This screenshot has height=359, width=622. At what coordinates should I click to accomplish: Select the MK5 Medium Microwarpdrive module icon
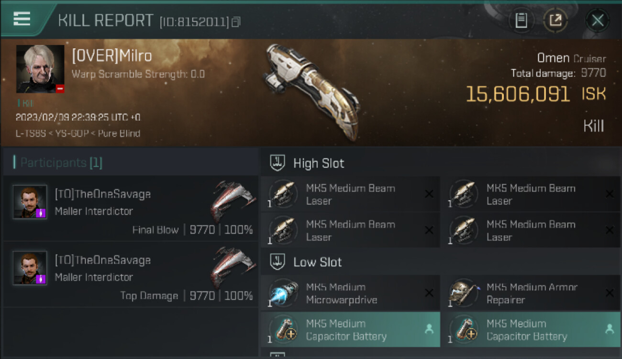tap(284, 293)
